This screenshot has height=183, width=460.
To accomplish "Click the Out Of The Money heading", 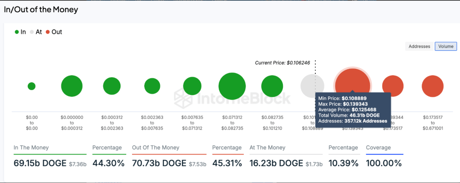I will click(x=156, y=147).
